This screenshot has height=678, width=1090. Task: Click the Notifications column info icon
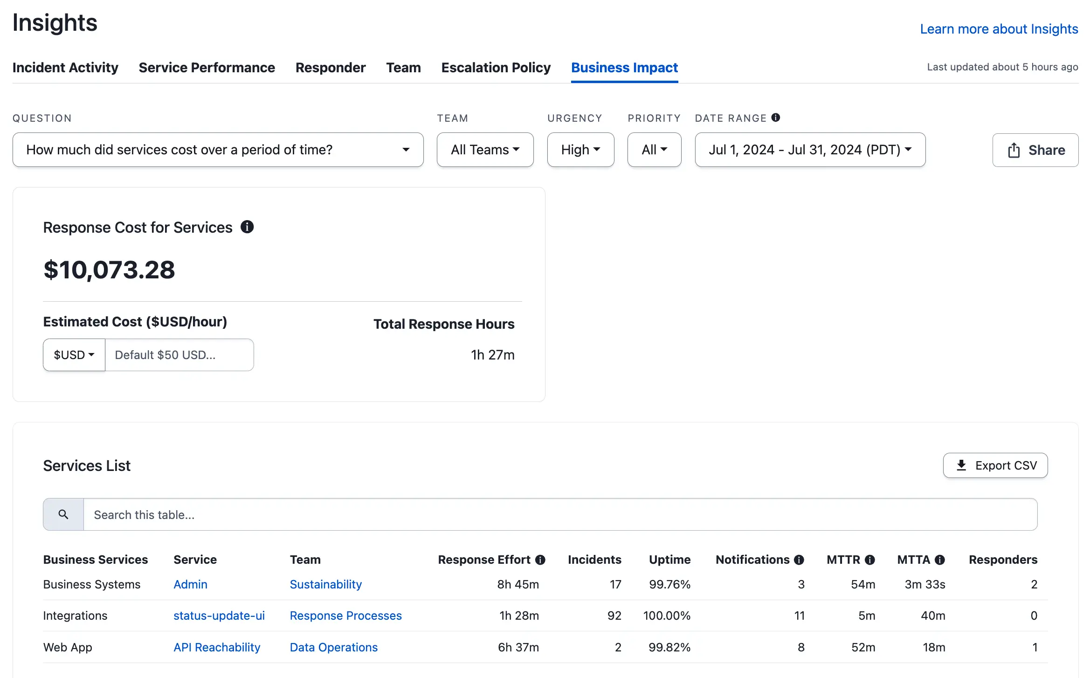click(x=799, y=560)
